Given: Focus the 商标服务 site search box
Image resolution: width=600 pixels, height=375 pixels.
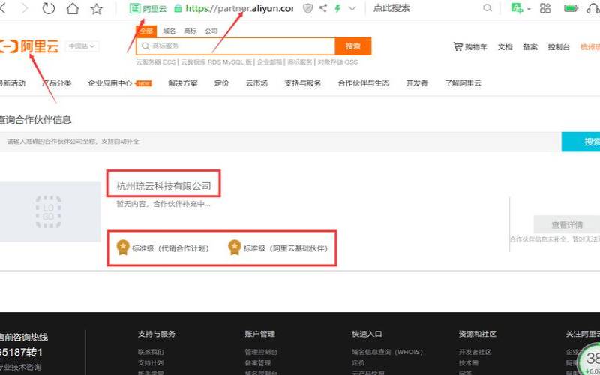Looking at the screenshot, I should (x=235, y=46).
